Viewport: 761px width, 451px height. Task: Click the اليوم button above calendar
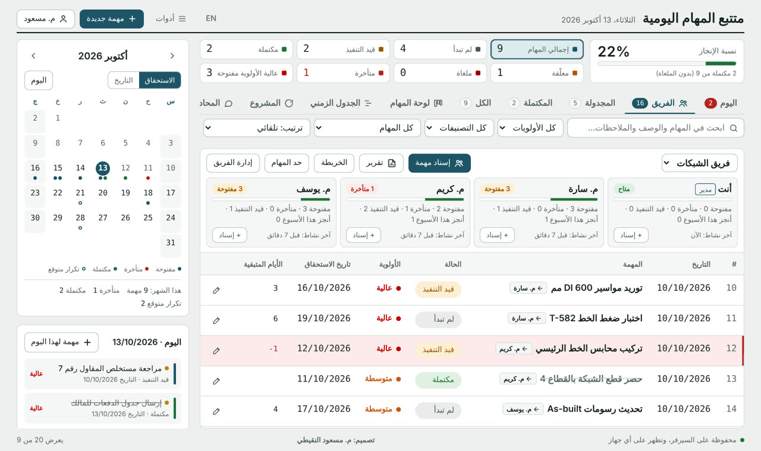(x=39, y=80)
